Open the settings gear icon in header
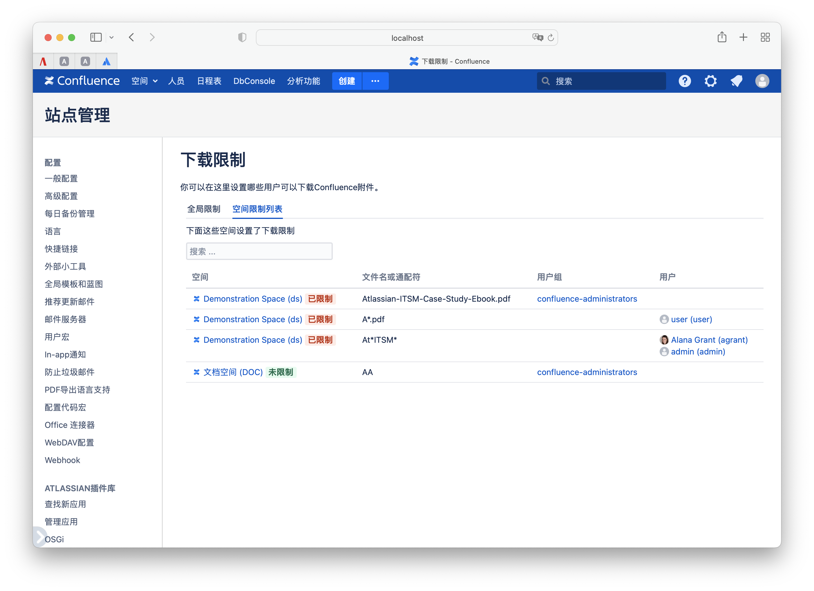The height and width of the screenshot is (591, 814). pos(710,81)
